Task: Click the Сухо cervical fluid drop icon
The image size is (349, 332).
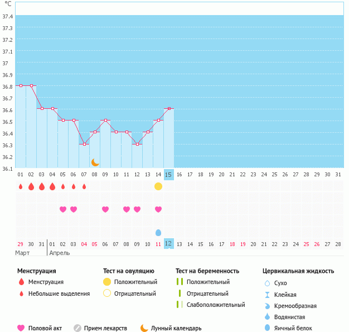Action: (267, 283)
